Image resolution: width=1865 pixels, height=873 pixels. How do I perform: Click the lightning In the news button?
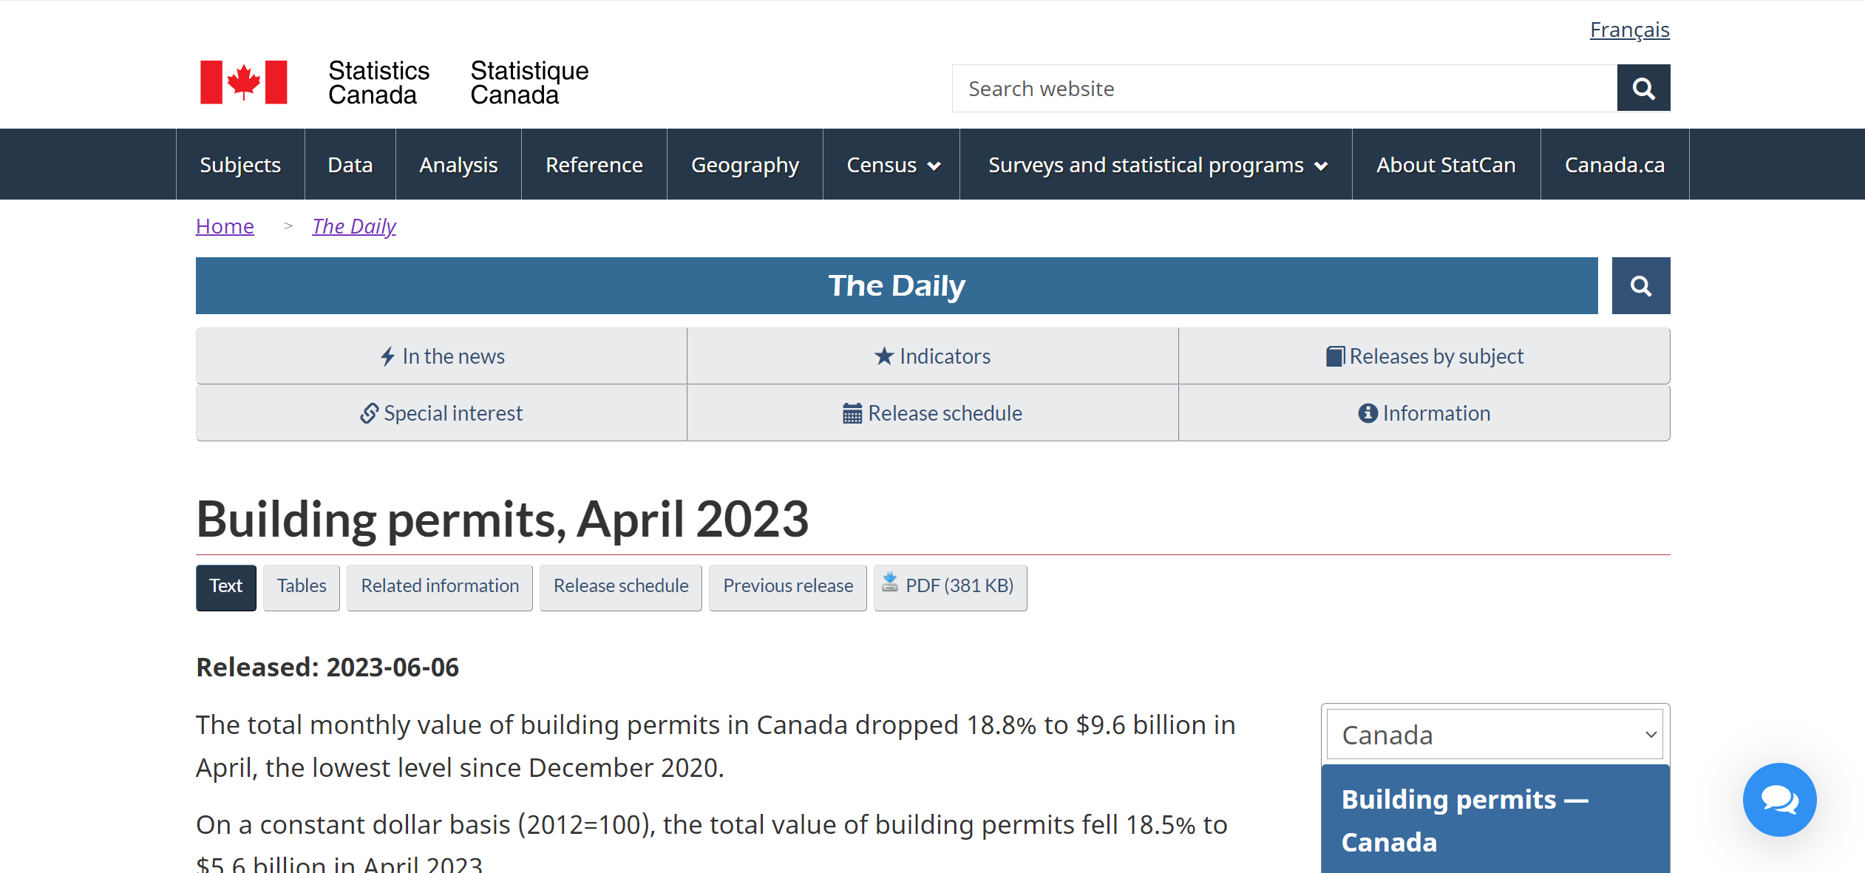(442, 356)
